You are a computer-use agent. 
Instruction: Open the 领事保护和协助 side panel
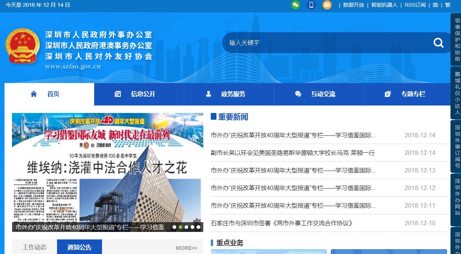457,40
